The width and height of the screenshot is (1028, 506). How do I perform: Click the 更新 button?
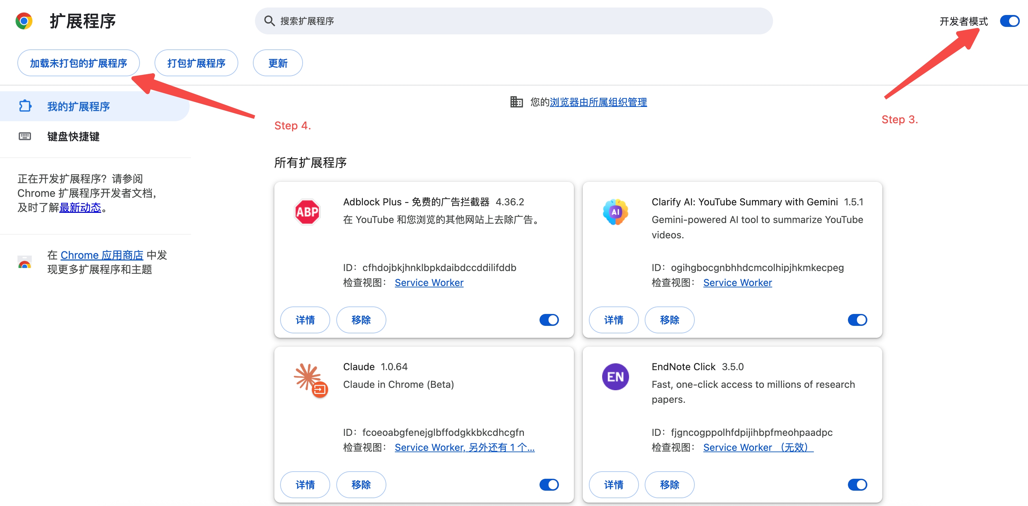[277, 63]
